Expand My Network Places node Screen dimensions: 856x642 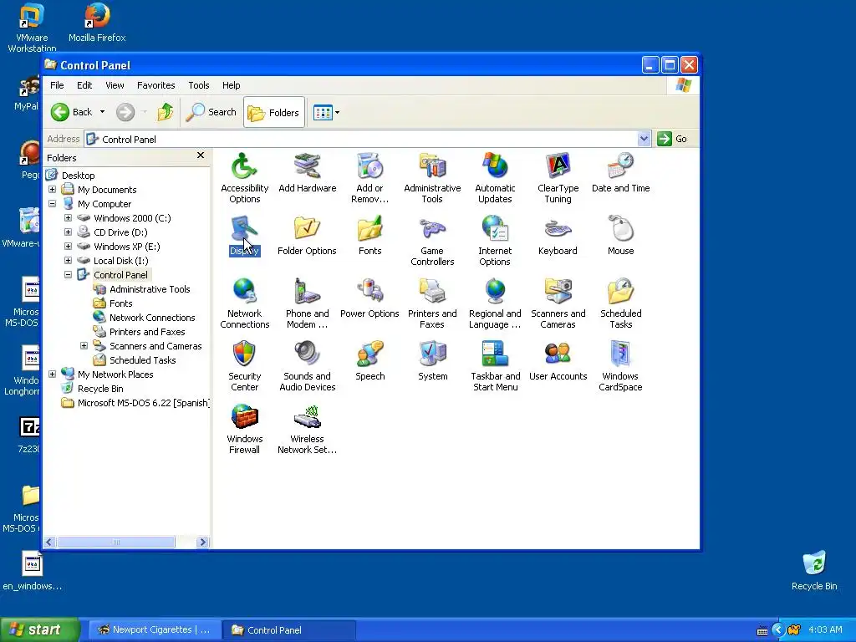(53, 374)
